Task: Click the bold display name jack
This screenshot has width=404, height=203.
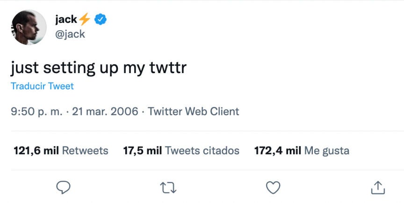Action: pos(66,20)
